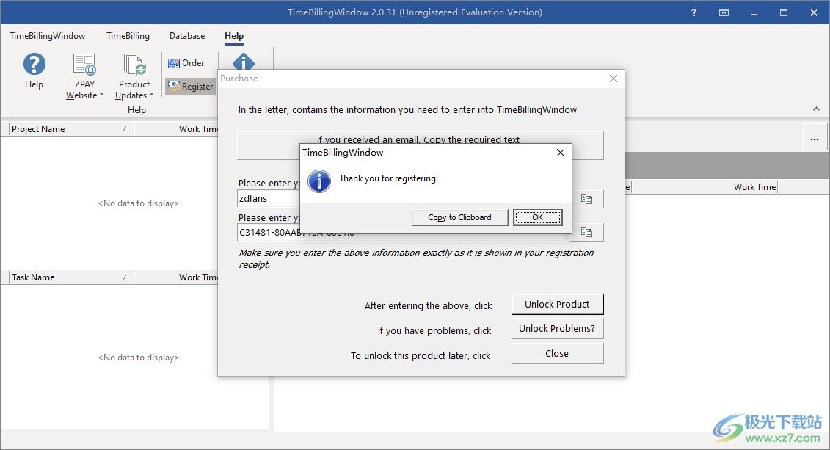Image resolution: width=830 pixels, height=450 pixels.
Task: Open ZPAY Website dropdown
Action: click(84, 90)
